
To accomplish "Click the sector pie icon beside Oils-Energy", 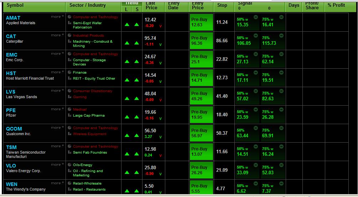I will tap(69, 165).
